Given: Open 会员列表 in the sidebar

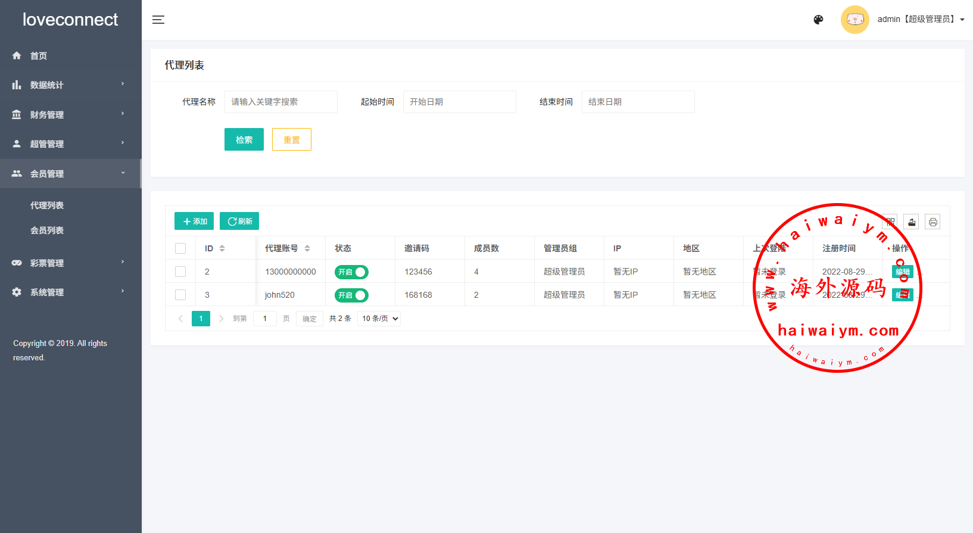Looking at the screenshot, I should pos(47,230).
